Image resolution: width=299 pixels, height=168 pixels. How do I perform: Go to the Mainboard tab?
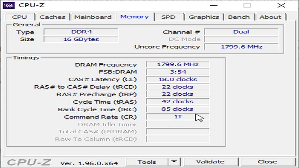[x=93, y=17]
